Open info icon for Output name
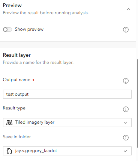Viewport: 138px width, 161px height. pyautogui.click(x=126, y=81)
